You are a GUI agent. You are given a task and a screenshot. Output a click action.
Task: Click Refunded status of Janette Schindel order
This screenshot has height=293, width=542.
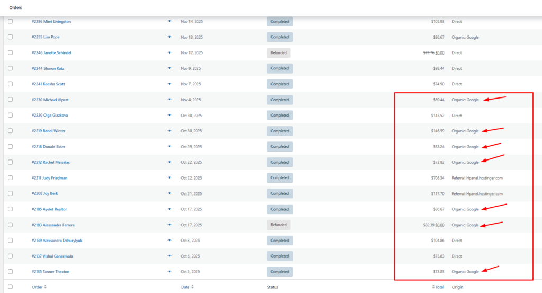(278, 53)
